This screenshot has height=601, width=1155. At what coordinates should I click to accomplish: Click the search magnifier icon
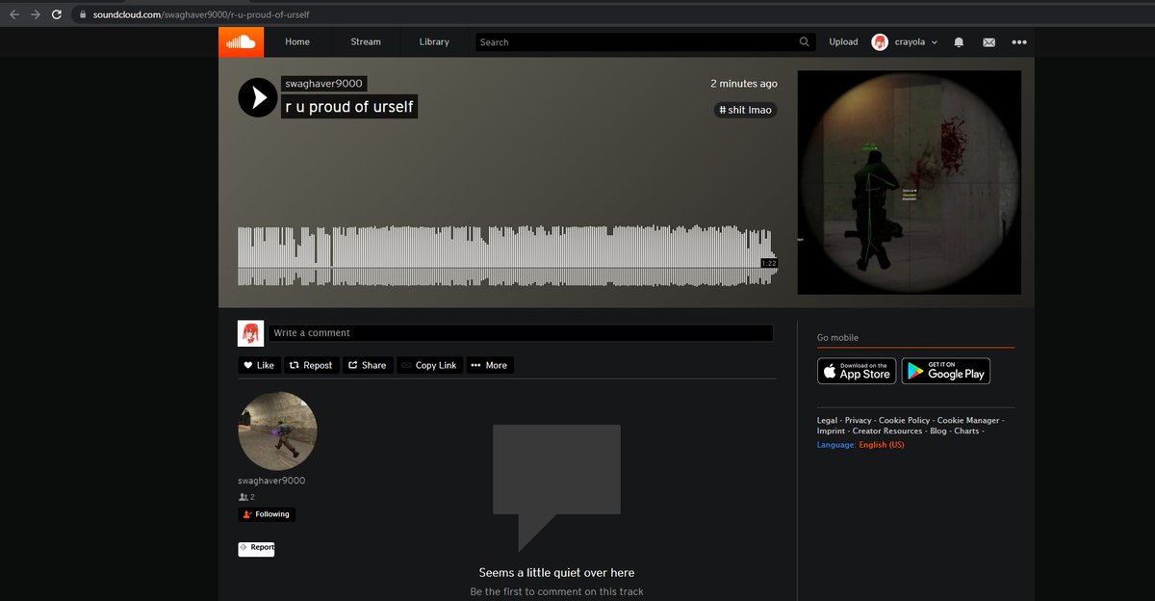pos(805,42)
